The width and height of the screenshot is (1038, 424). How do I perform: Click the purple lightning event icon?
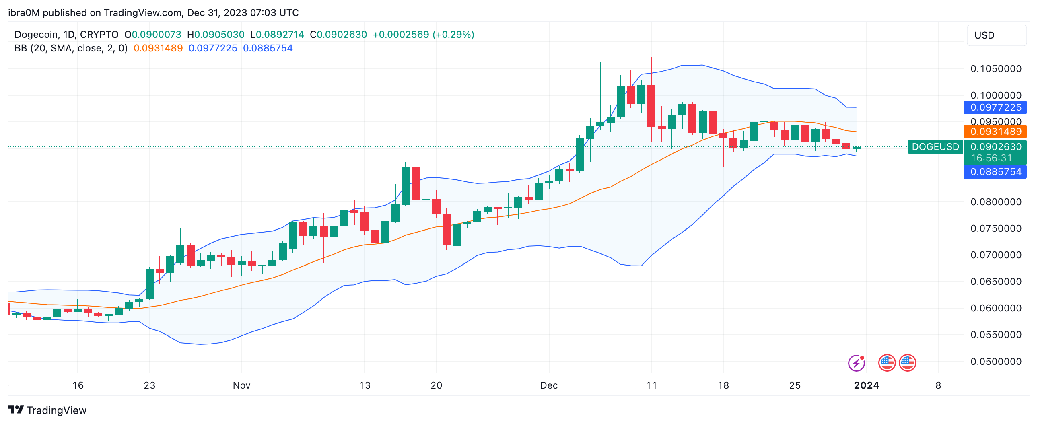pyautogui.click(x=856, y=363)
